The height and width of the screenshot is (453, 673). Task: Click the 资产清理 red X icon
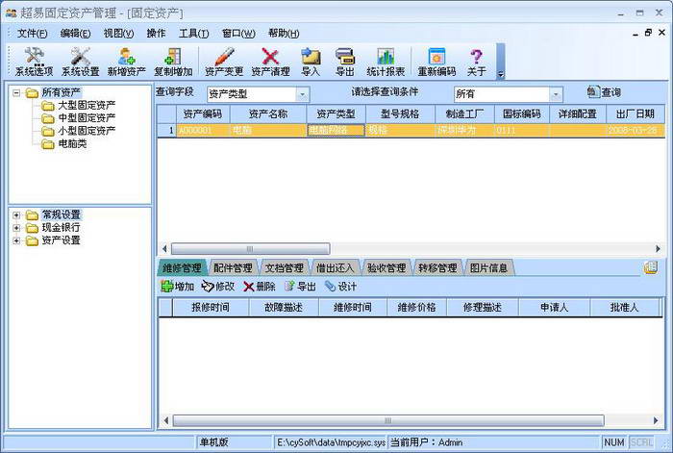coord(270,62)
